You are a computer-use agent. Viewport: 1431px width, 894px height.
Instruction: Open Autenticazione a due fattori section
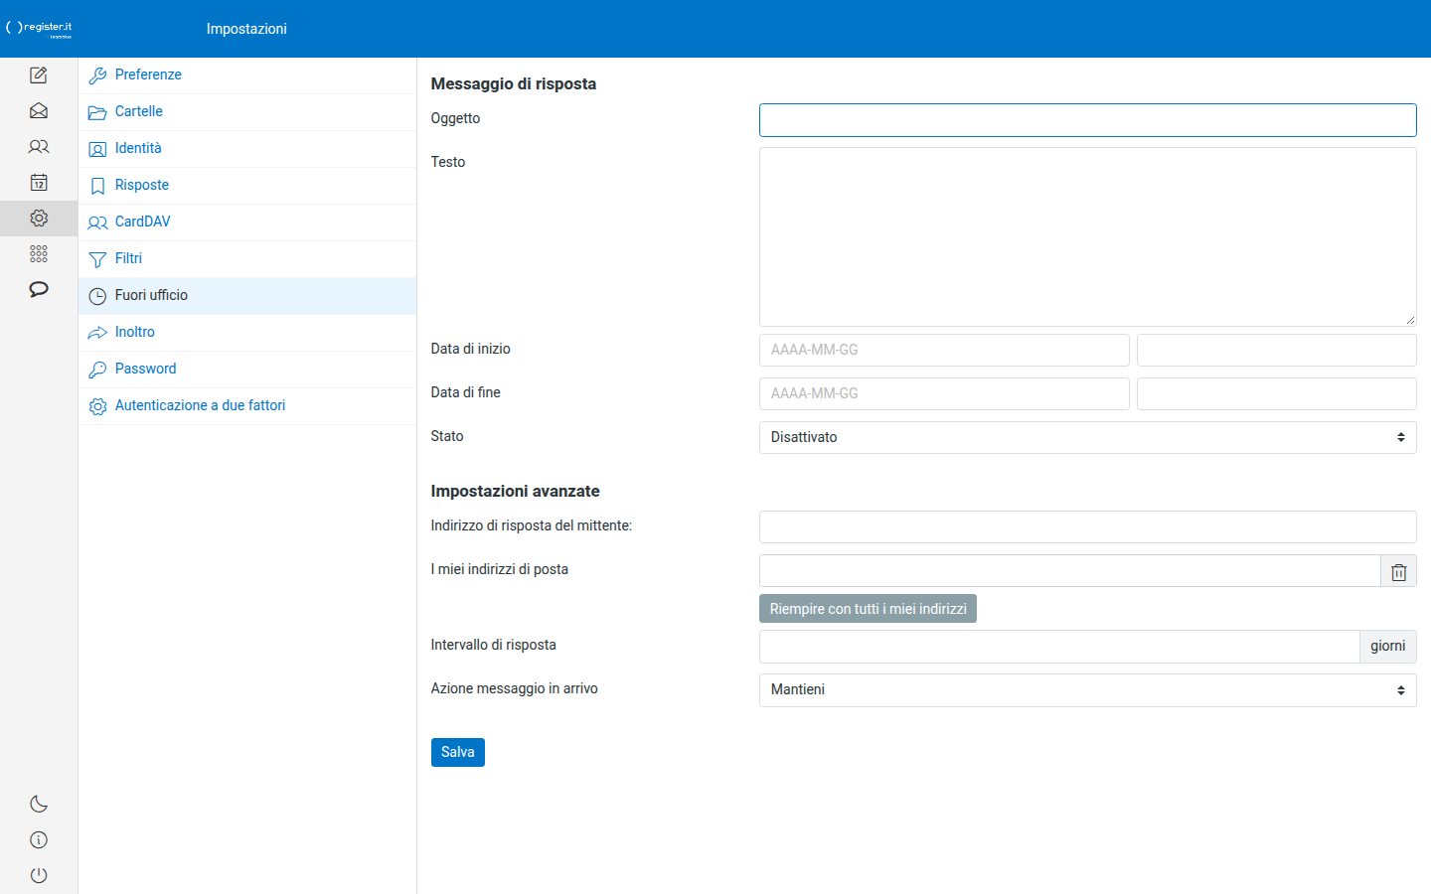coord(247,406)
